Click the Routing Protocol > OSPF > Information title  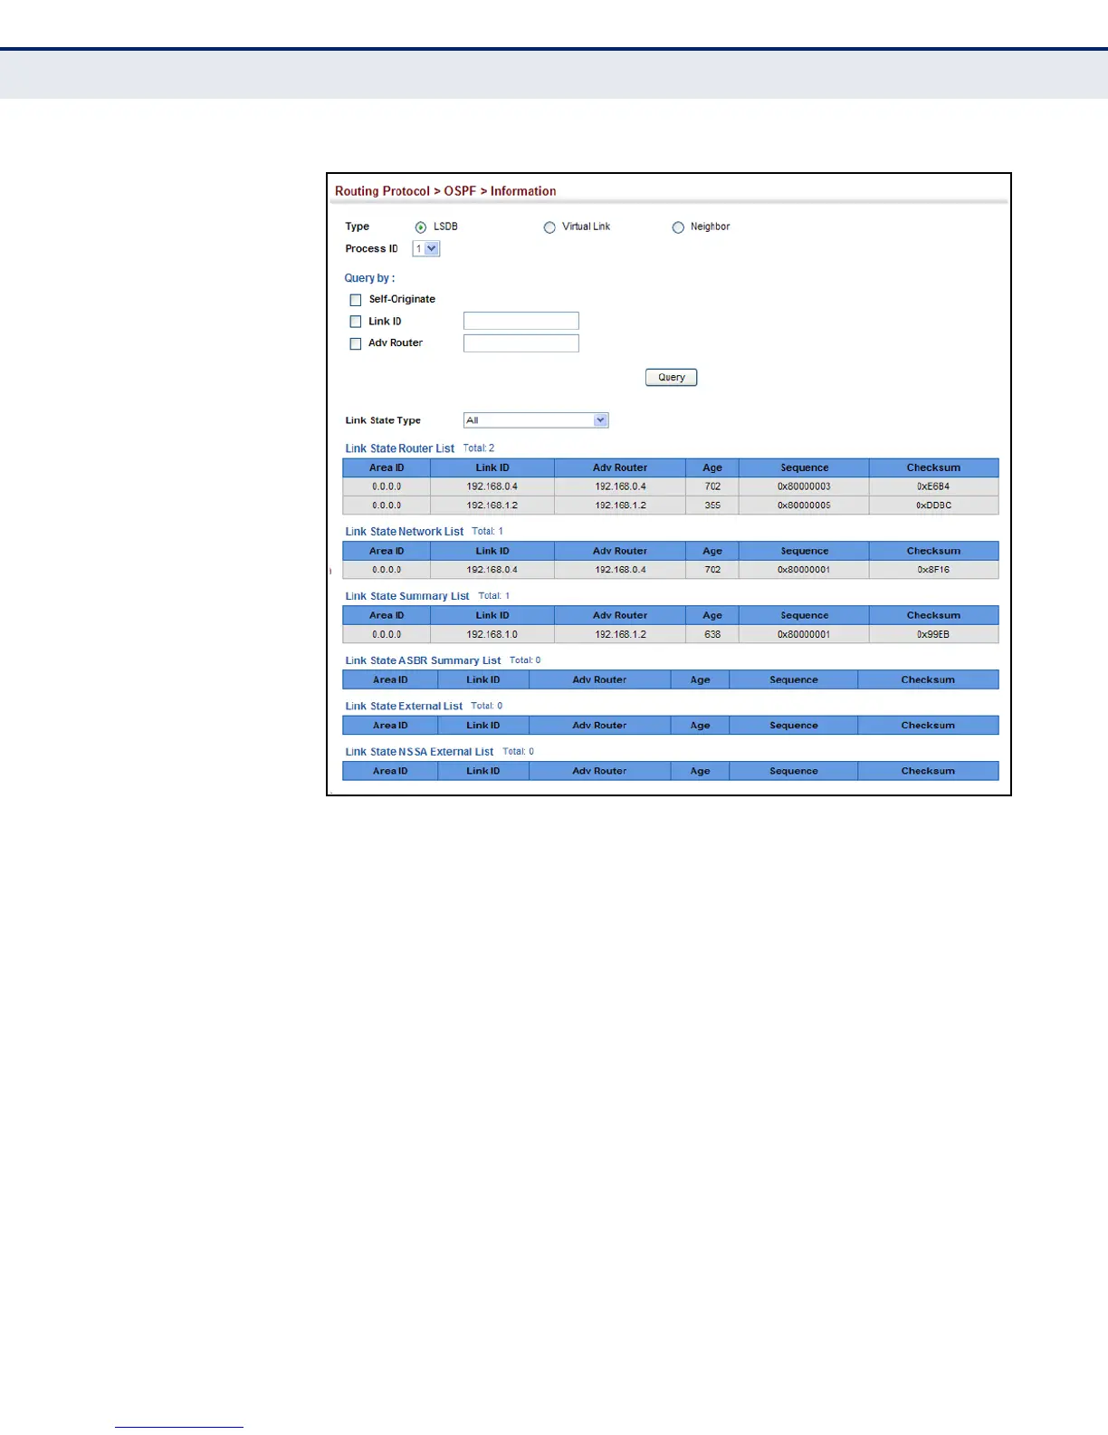click(445, 191)
